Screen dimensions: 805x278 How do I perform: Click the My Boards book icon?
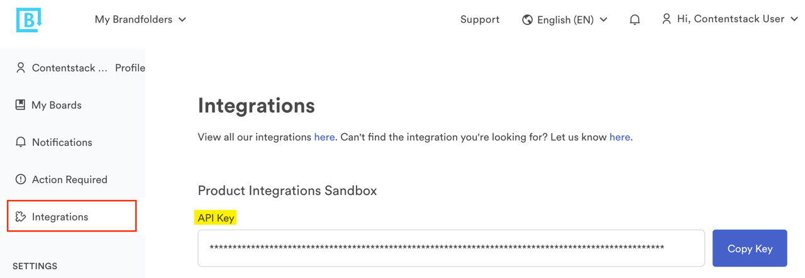[x=21, y=104]
